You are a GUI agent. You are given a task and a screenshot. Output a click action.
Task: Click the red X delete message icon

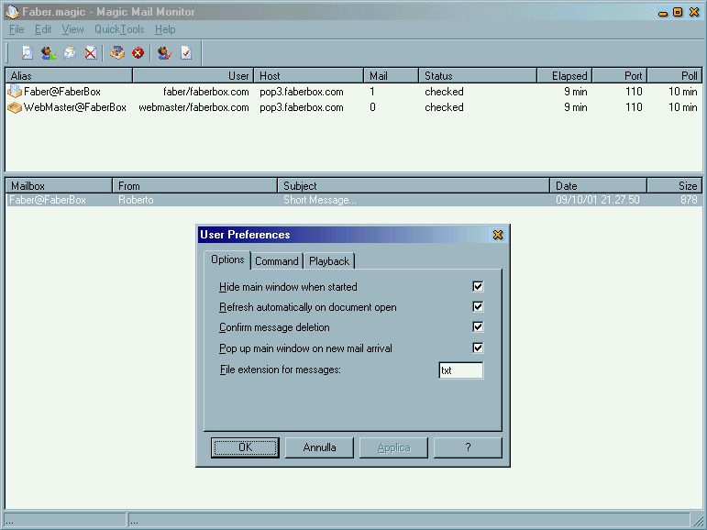[x=91, y=53]
